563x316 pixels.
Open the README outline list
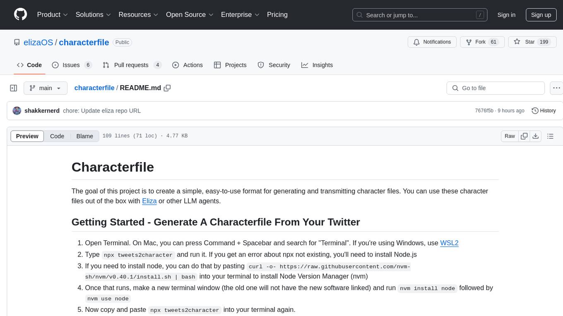point(550,136)
